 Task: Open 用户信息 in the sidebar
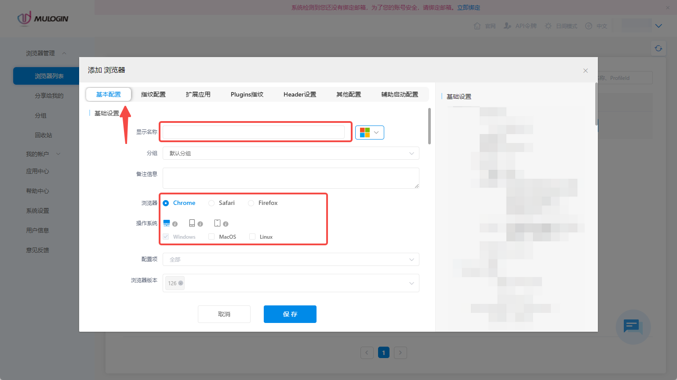coord(38,230)
